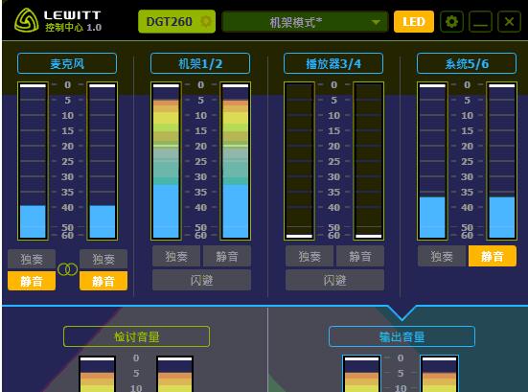The width and height of the screenshot is (528, 392).
Task: Disable the 系统5/6 静音 mute button
Action: point(492,256)
